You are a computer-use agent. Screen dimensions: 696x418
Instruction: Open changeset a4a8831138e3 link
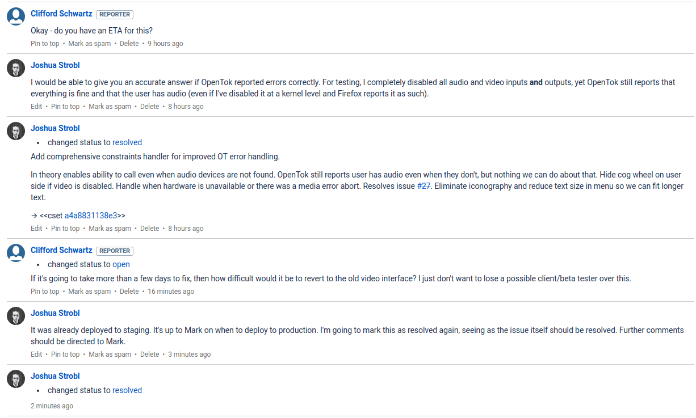[x=91, y=216]
